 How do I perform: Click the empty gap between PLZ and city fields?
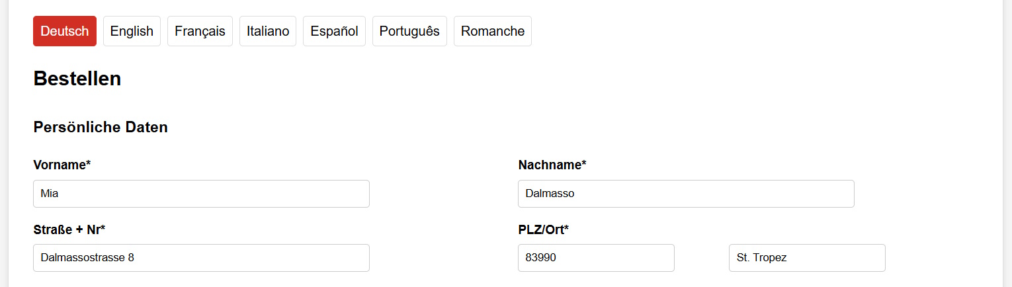701,258
